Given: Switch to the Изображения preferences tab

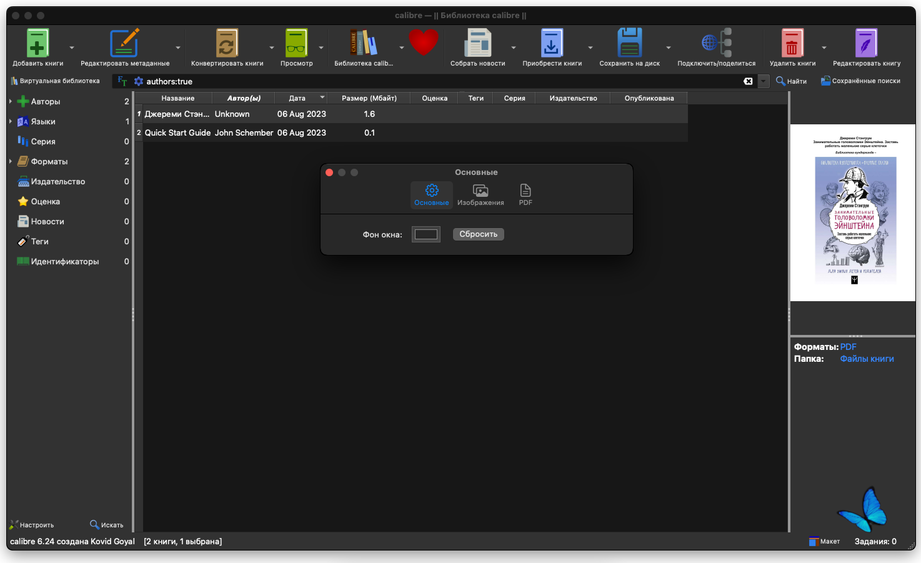Looking at the screenshot, I should point(480,195).
